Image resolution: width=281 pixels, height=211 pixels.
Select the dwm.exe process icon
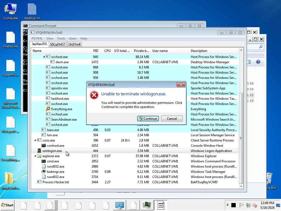tap(52, 62)
